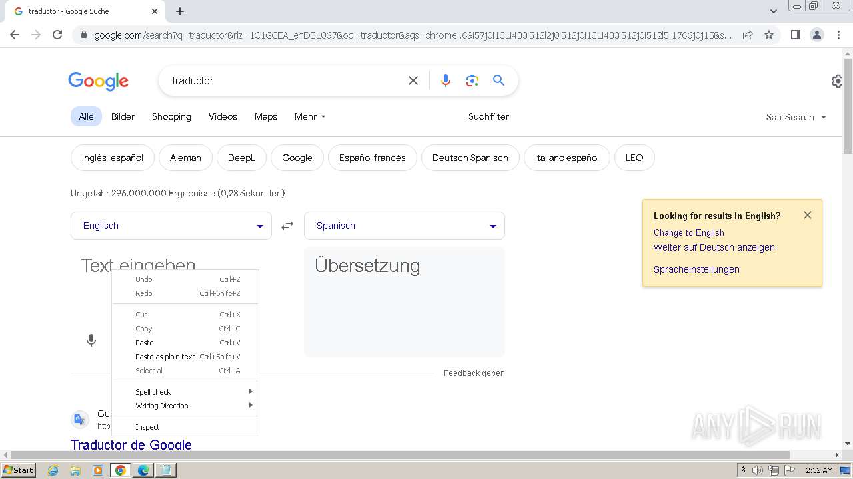Screen dimensions: 853x479
Task: Expand Spell check submenu
Action: (185, 392)
